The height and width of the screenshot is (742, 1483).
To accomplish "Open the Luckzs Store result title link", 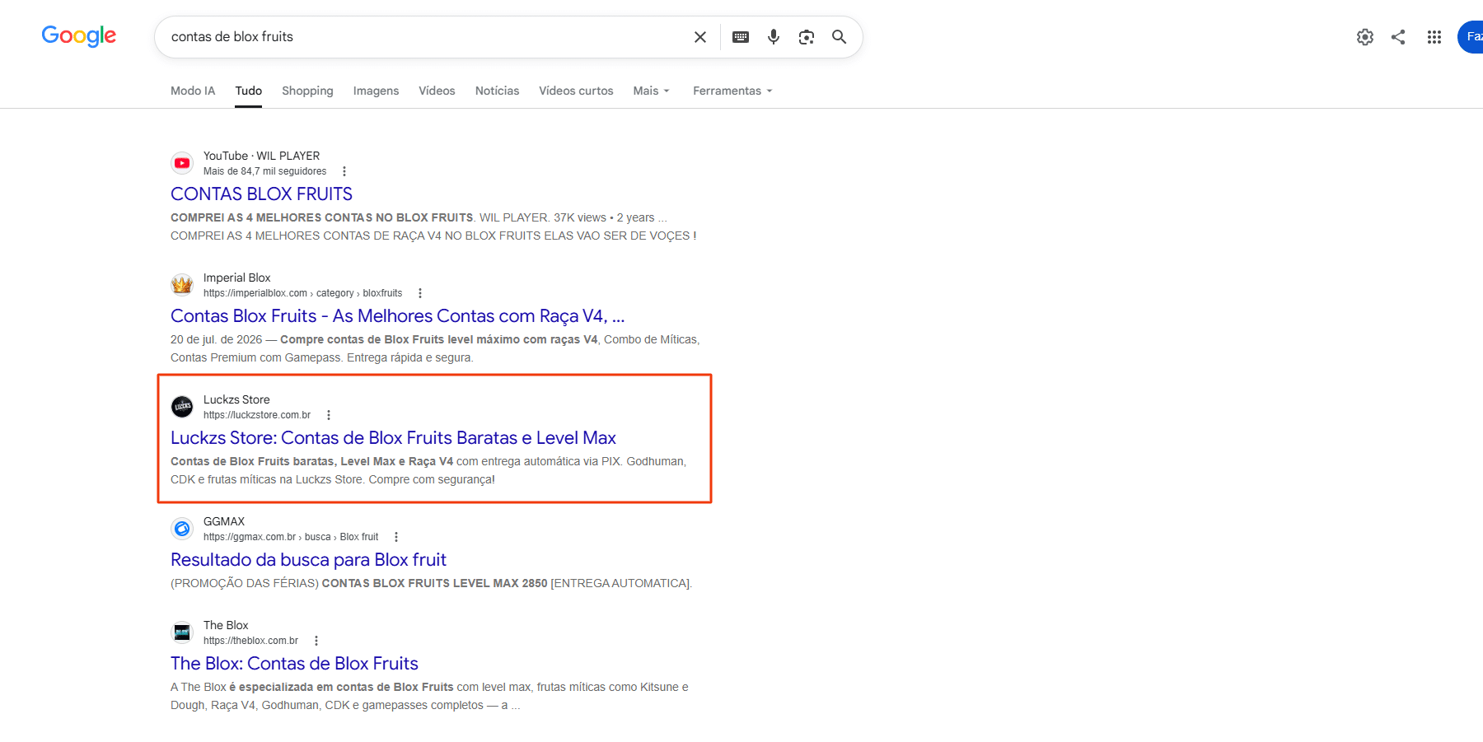I will pyautogui.click(x=393, y=437).
